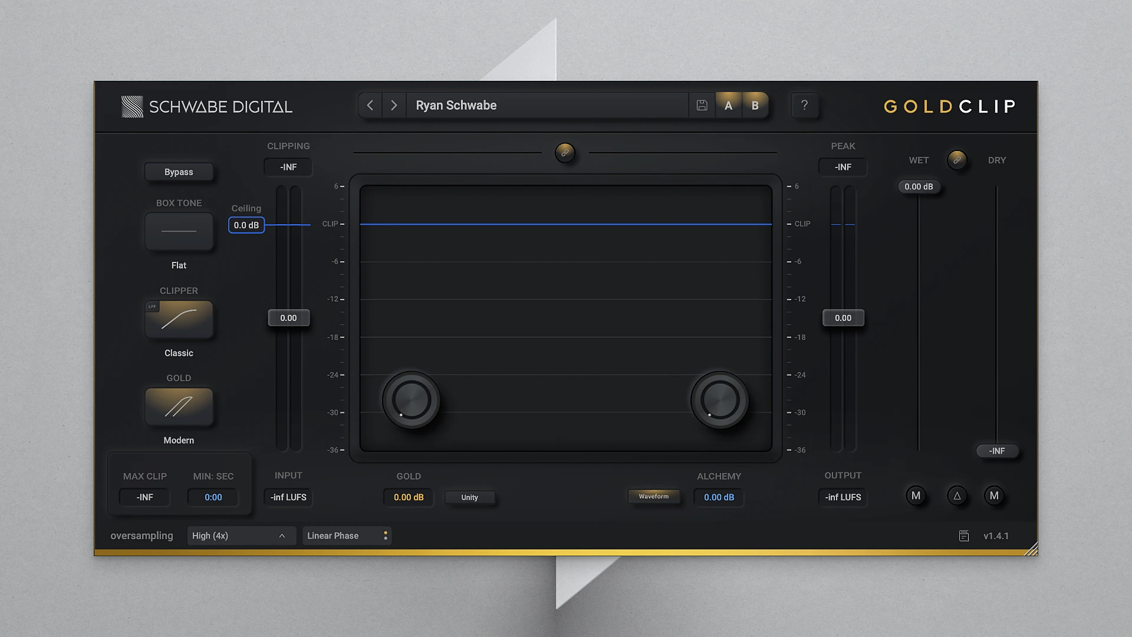Open the help question mark button
The width and height of the screenshot is (1132, 637).
click(x=804, y=106)
